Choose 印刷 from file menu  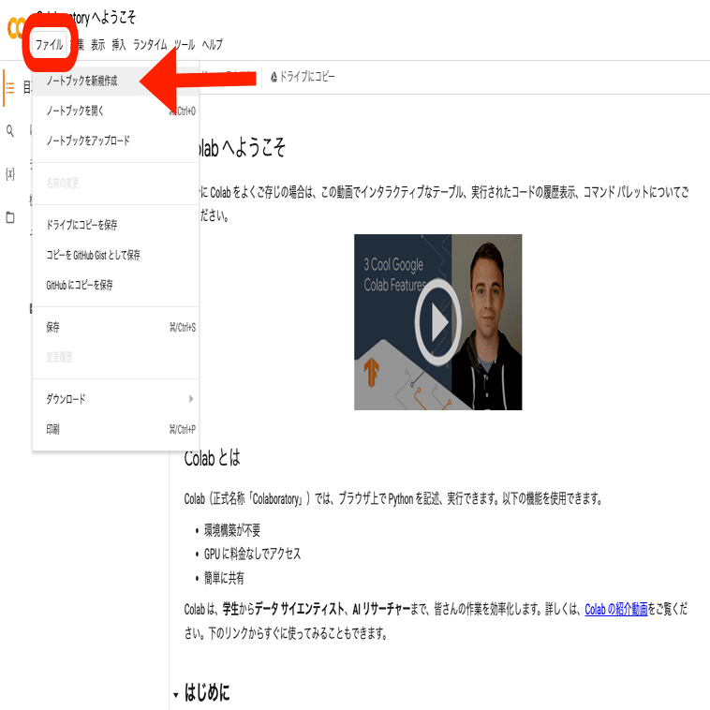[115, 429]
